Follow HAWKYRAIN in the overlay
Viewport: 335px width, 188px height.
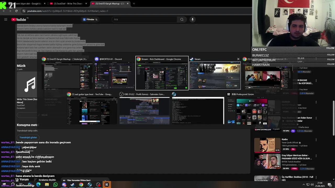pyautogui.click(x=331, y=64)
